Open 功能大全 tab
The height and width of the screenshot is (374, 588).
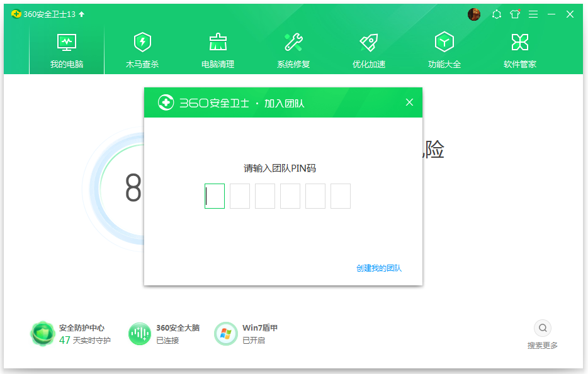point(444,50)
